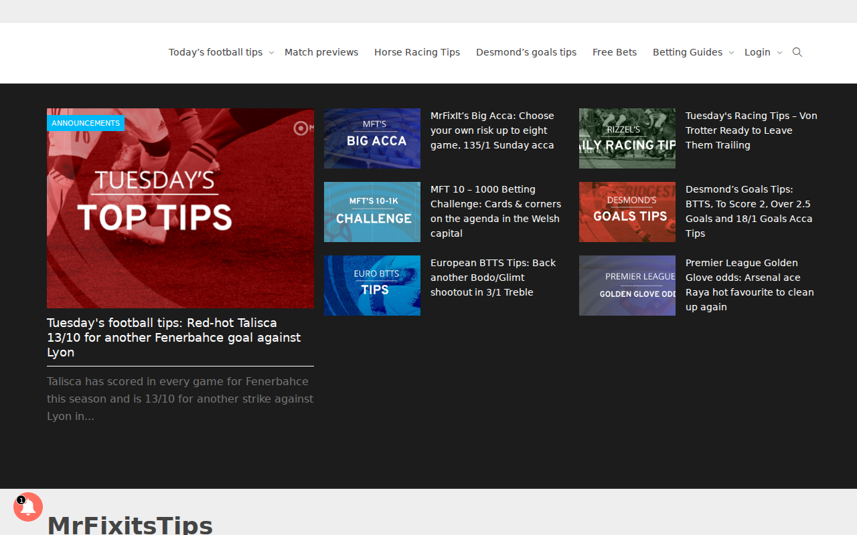857x535 pixels.
Task: Expand the Betting Guides submenu arrow
Action: click(731, 53)
